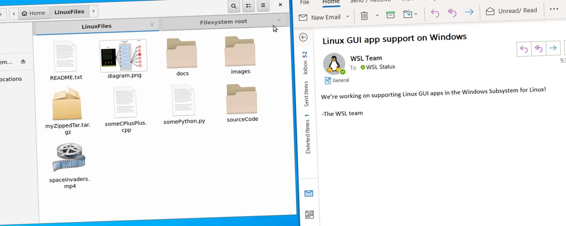The width and height of the screenshot is (566, 226).
Task: Open the Calendar icon in Outlook sidebar
Action: (x=309, y=215)
